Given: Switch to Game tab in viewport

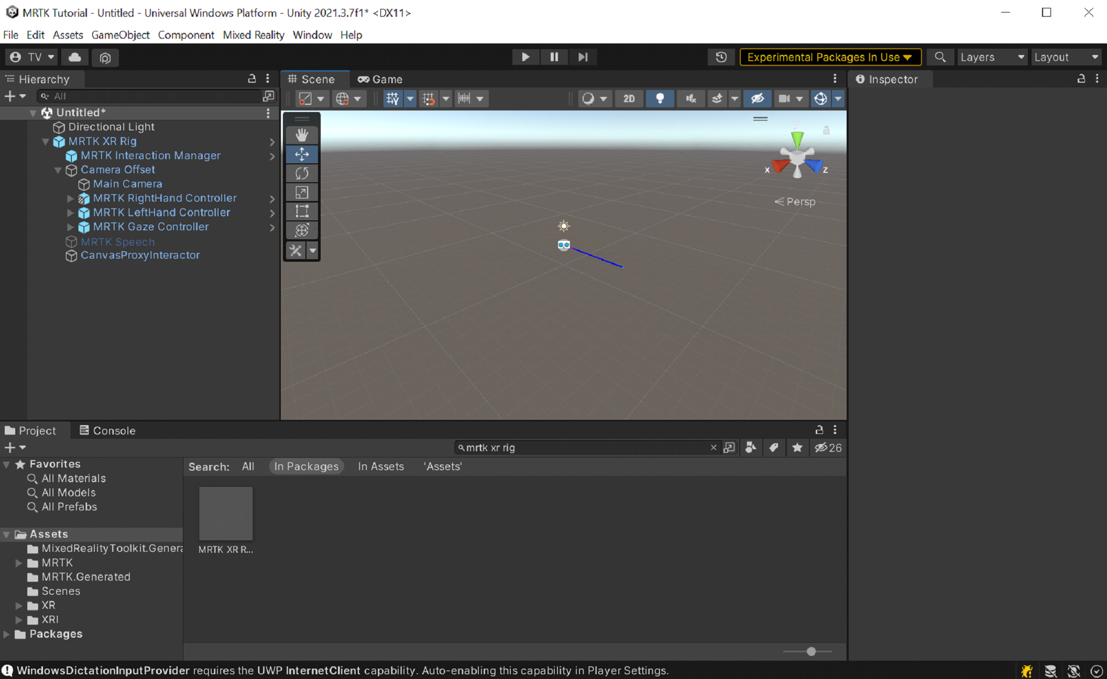Looking at the screenshot, I should (385, 79).
